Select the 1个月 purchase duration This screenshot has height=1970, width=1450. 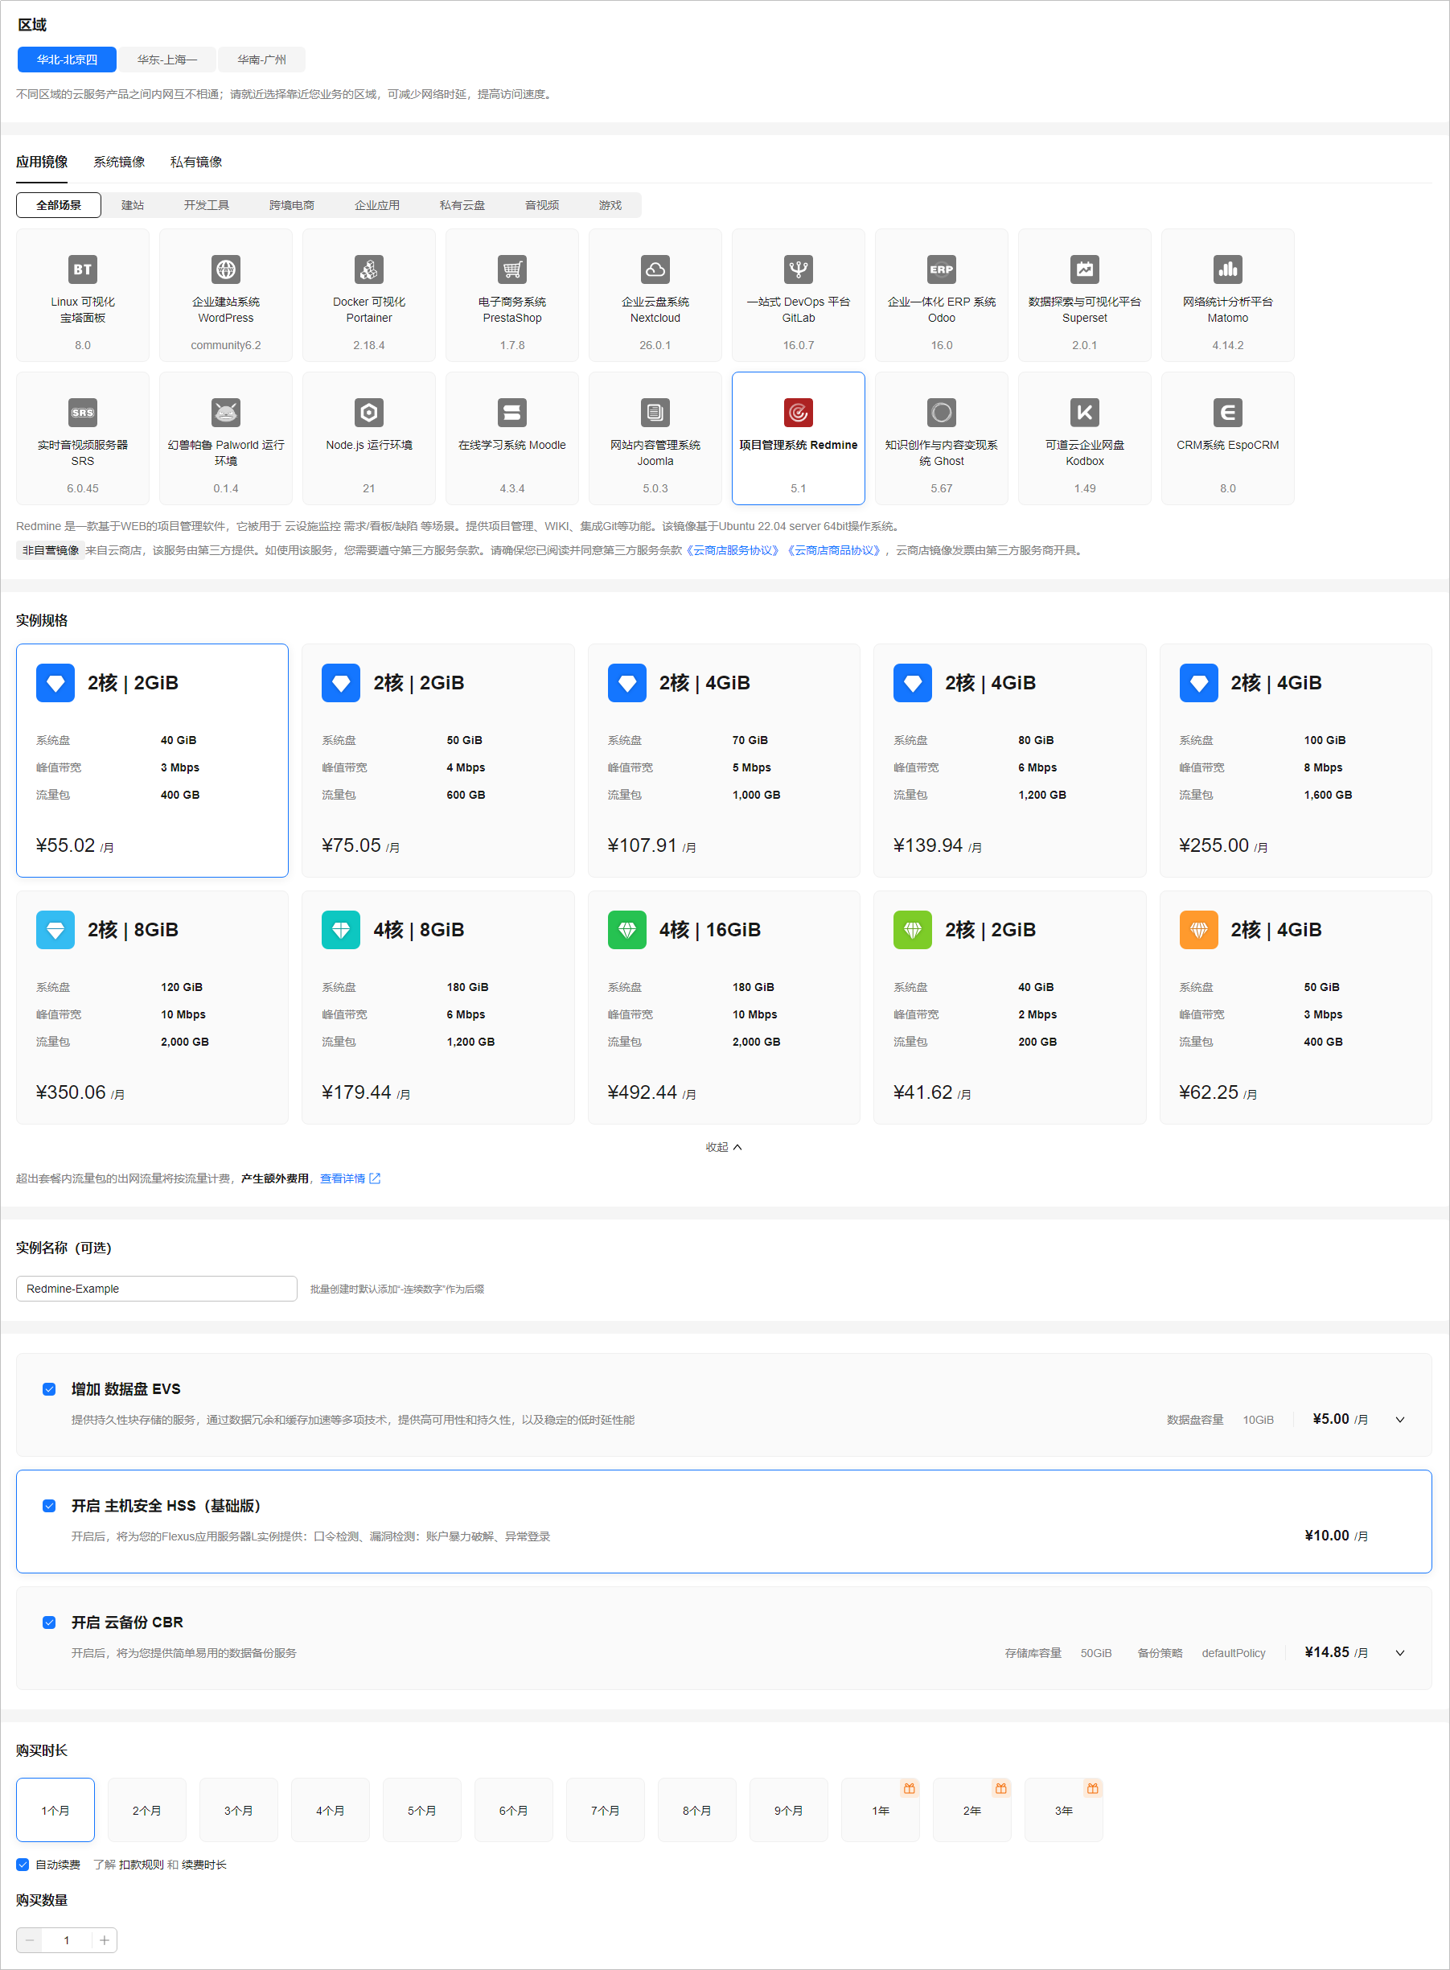[x=55, y=1810]
